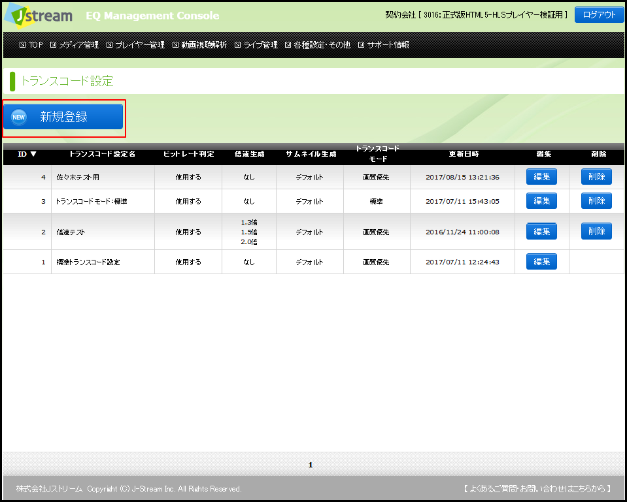Open the よくあるご質問・お問い合わせ link
Screen dimensions: 627x502
coord(537,488)
